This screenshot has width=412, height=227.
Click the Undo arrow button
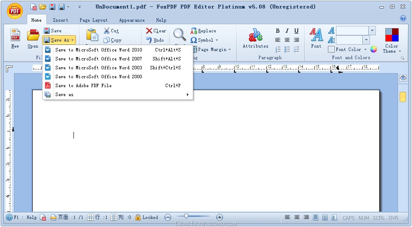155,40
